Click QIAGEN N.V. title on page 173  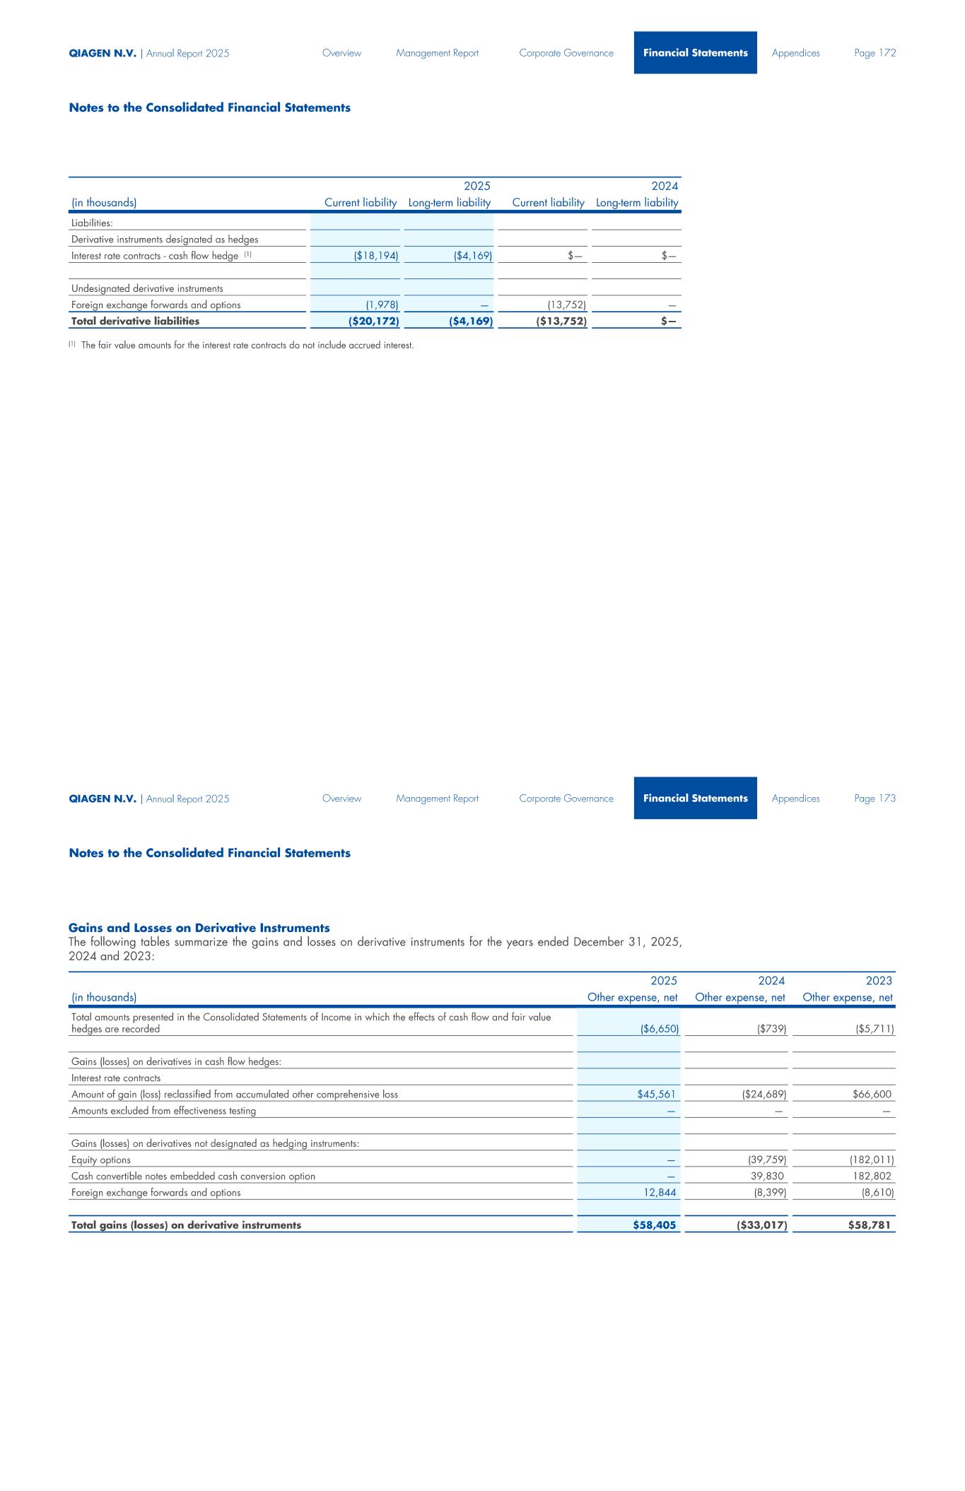pyautogui.click(x=103, y=798)
